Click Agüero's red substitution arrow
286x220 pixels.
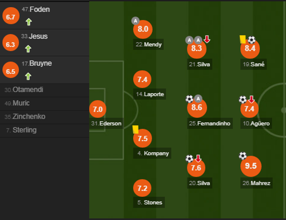tap(251, 100)
